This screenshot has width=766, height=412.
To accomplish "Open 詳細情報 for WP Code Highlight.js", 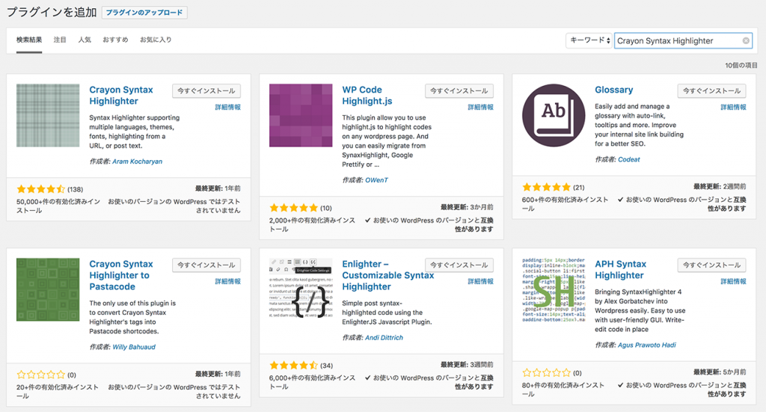I will tap(481, 108).
